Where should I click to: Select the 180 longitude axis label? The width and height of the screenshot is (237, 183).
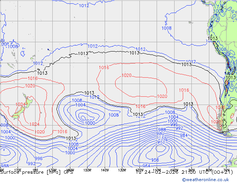click(x=35, y=170)
